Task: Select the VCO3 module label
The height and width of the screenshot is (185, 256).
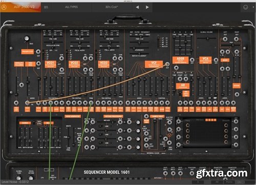Action: 104,64
